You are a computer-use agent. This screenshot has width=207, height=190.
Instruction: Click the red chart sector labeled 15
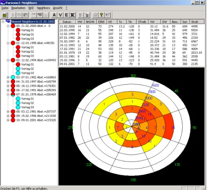tap(168, 127)
